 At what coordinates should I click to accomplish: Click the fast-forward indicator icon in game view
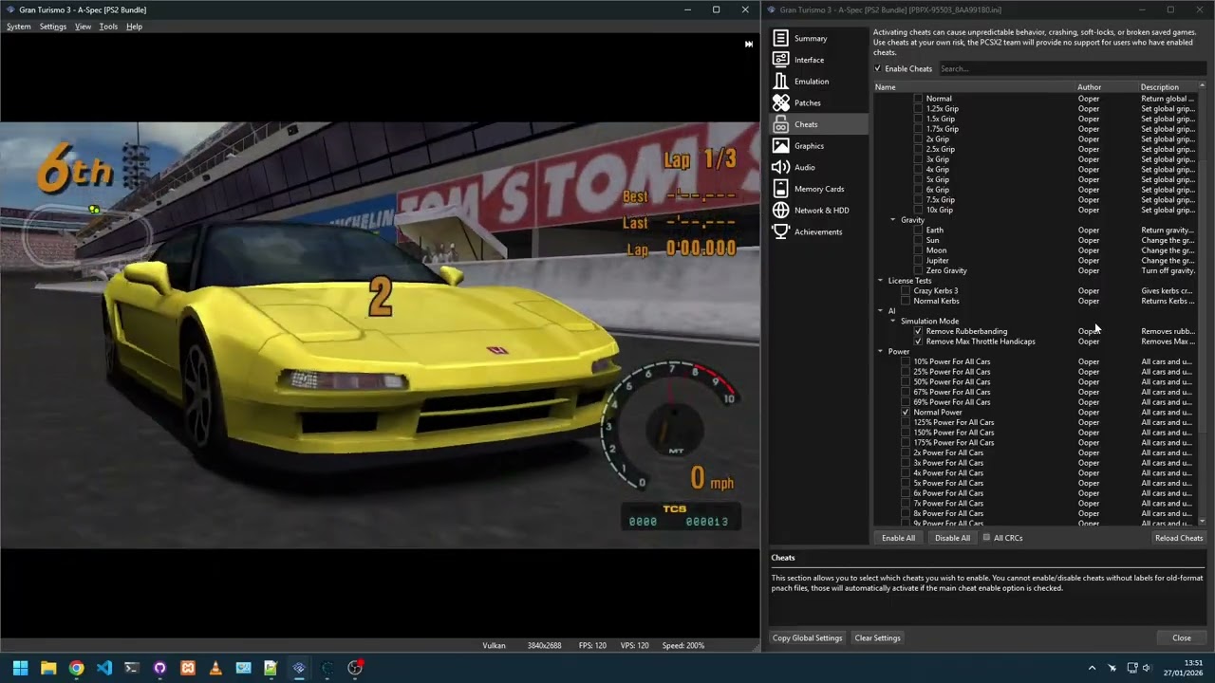click(749, 44)
